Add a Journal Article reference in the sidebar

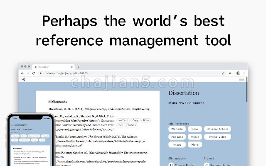click(x=217, y=129)
